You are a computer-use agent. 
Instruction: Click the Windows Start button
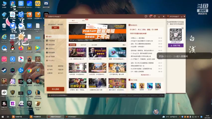tap(3, 117)
